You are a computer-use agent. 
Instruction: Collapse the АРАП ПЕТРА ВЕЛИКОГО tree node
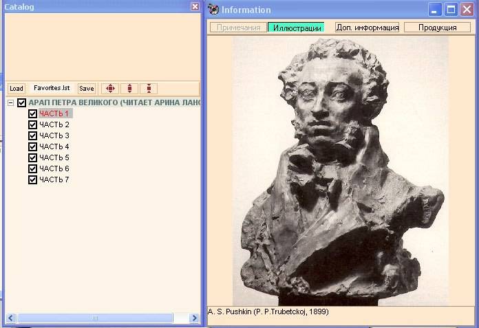tap(11, 102)
